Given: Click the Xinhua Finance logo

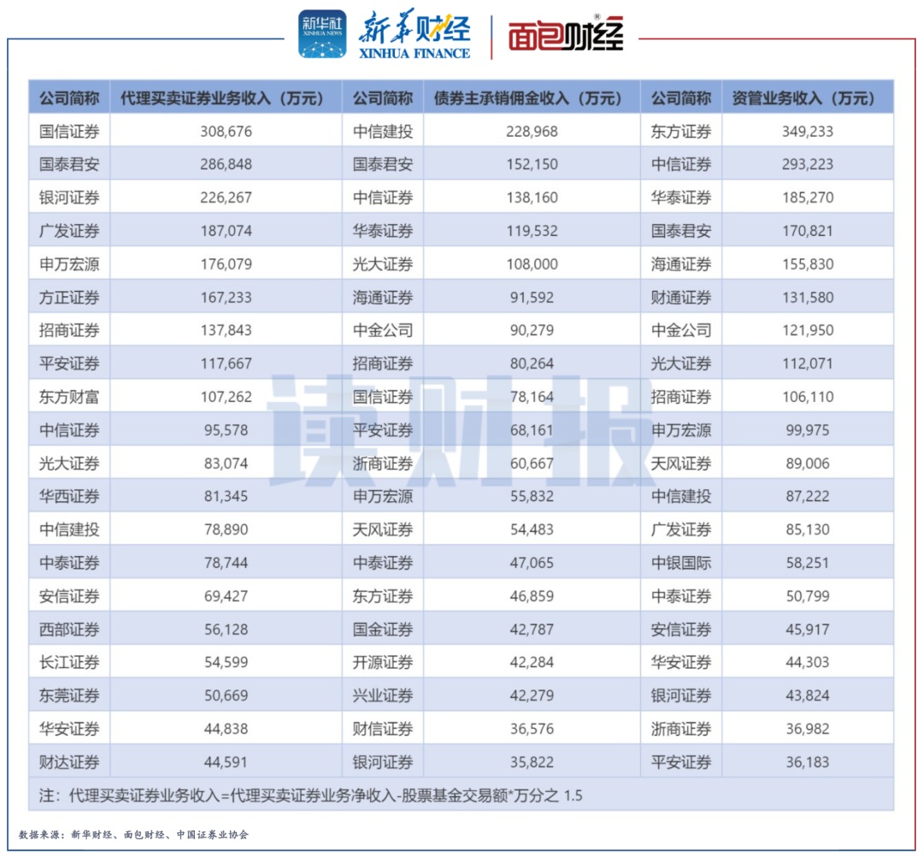Looking at the screenshot, I should coord(414,34).
